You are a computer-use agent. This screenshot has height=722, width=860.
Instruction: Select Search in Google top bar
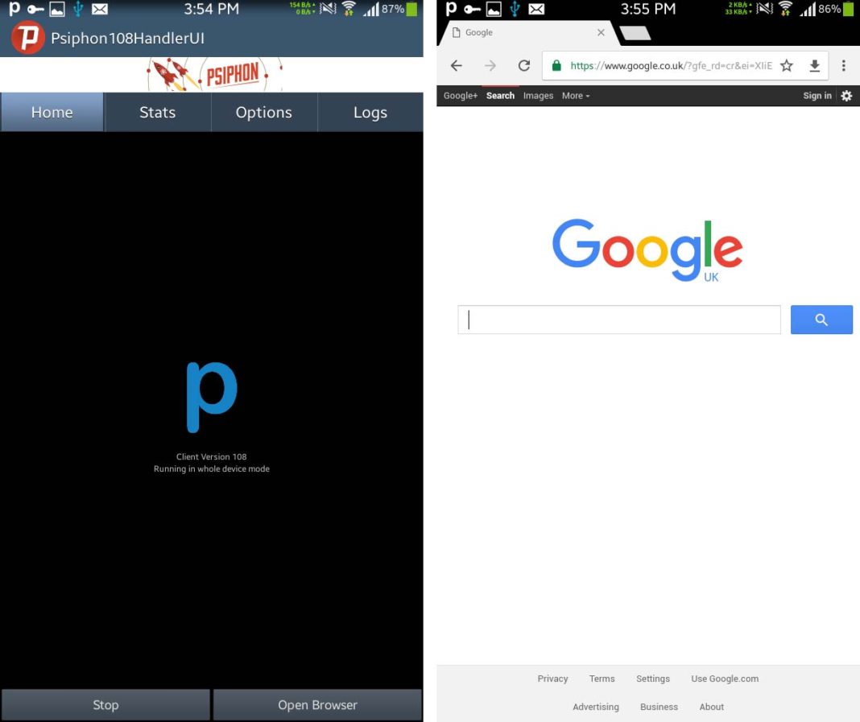click(x=500, y=96)
